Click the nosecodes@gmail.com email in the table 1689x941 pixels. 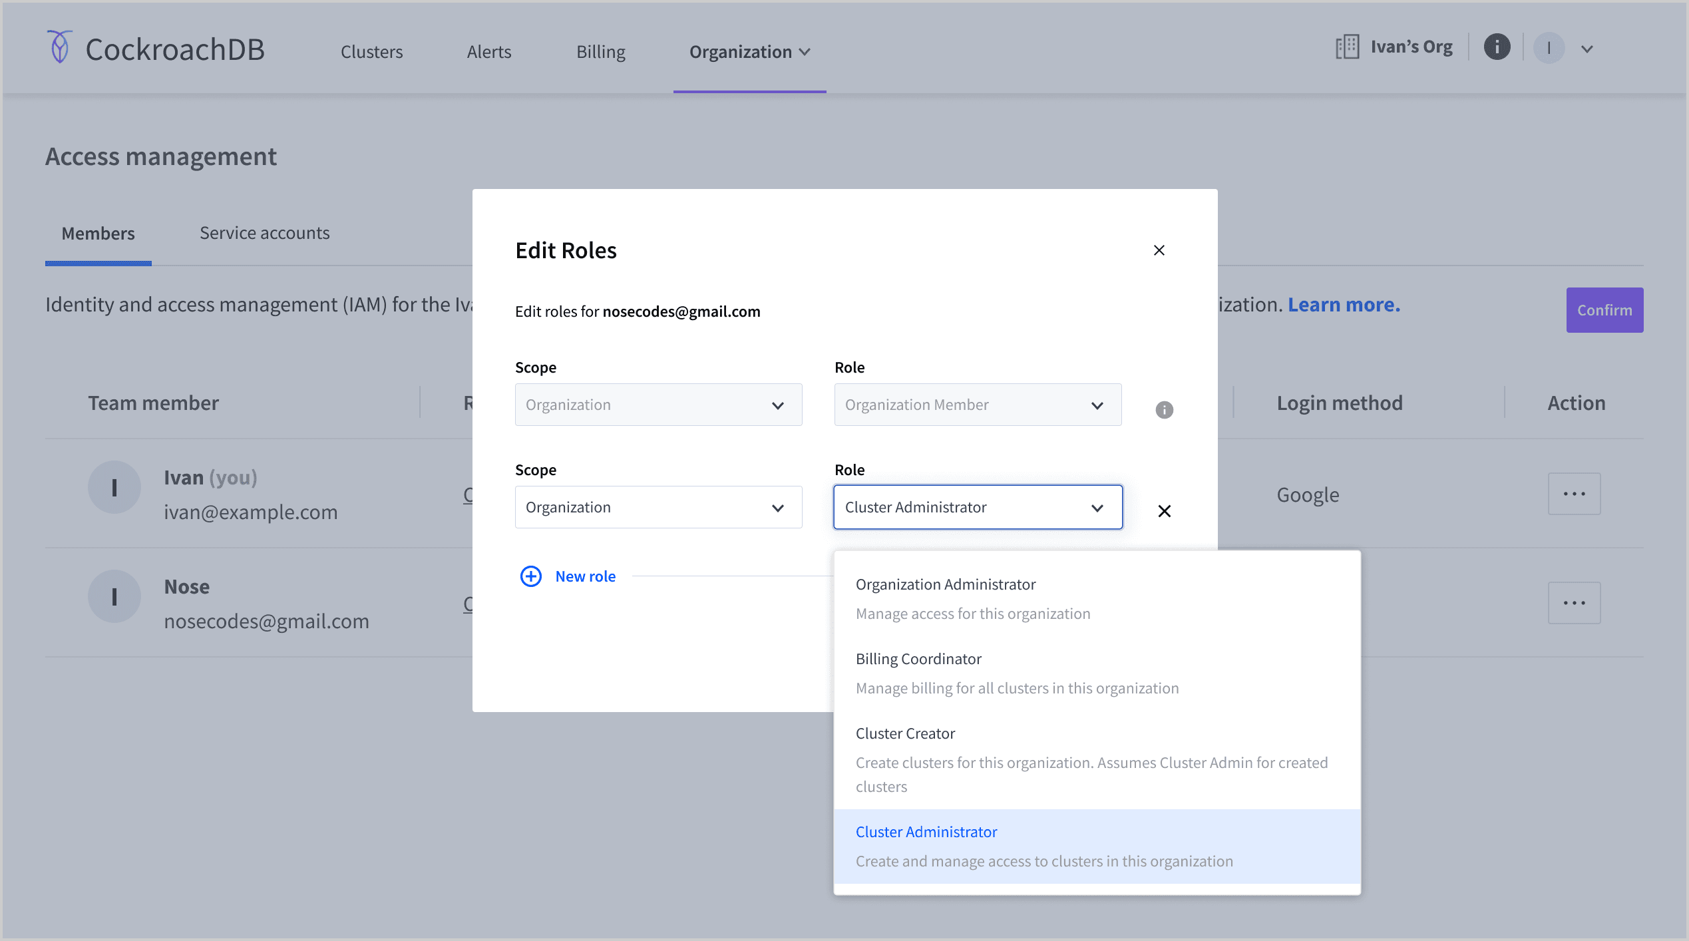(267, 621)
